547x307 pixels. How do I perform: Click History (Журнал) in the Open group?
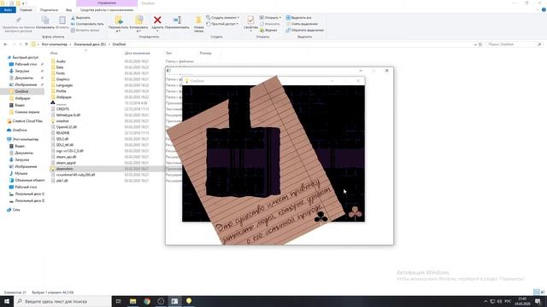pos(268,31)
